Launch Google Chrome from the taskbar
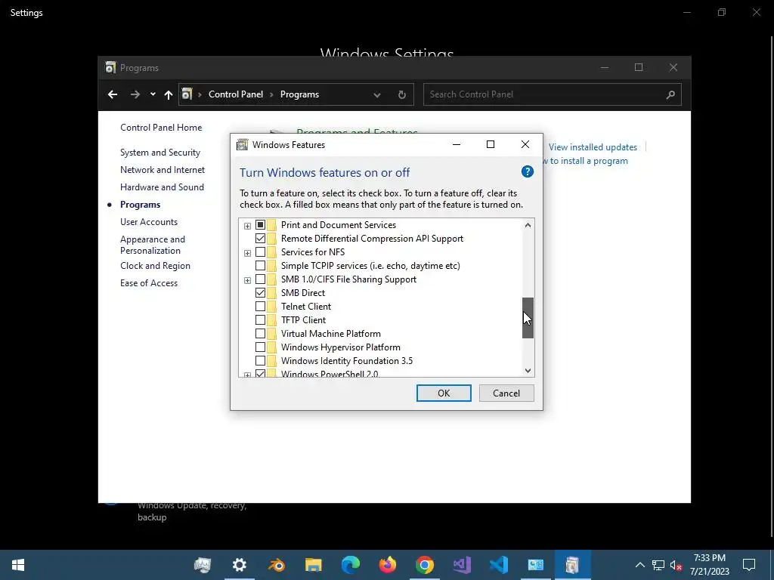This screenshot has height=580, width=774. [x=425, y=565]
